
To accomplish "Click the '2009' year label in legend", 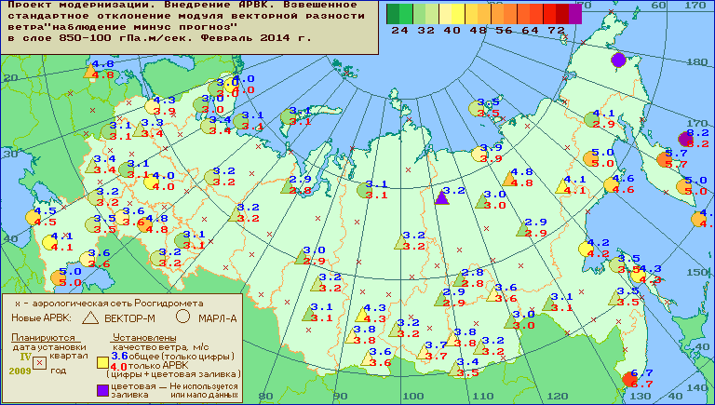I will click(x=20, y=371).
